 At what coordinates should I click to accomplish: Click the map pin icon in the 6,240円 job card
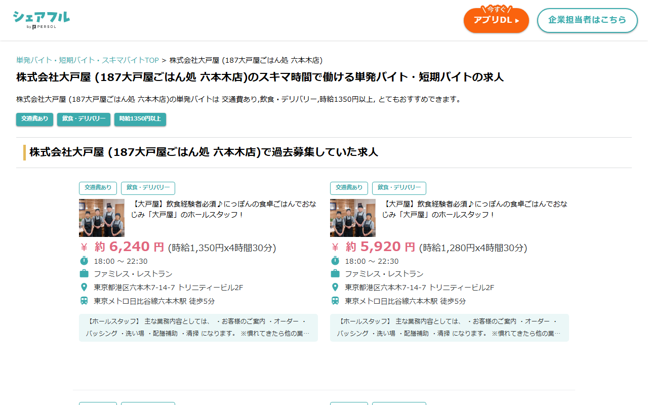tap(84, 287)
